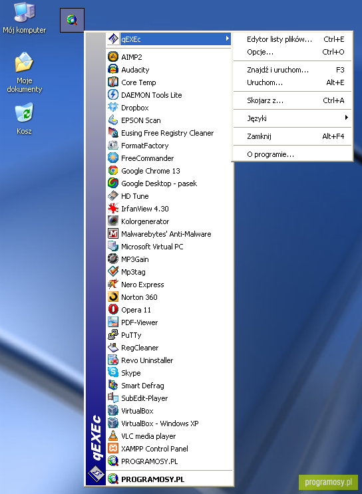Launch the plain VirtualBox entry
362x494 pixels.
(169, 411)
